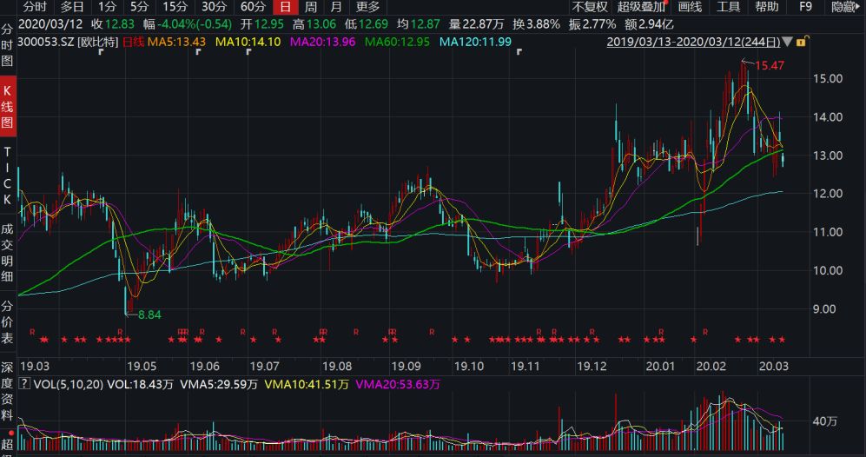866x457 pixels.
Task: Switch to 60分 minute period
Action: click(x=253, y=7)
